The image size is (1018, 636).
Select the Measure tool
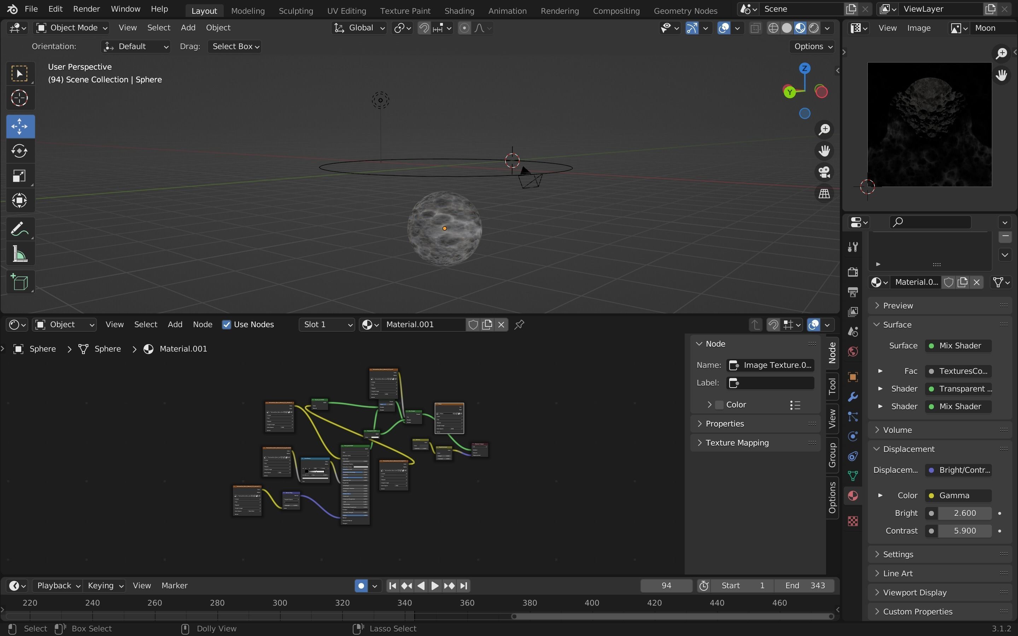tap(20, 254)
